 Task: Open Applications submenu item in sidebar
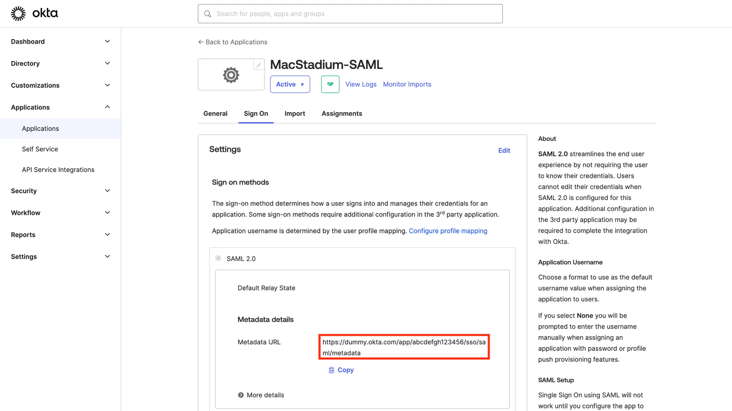(60, 129)
